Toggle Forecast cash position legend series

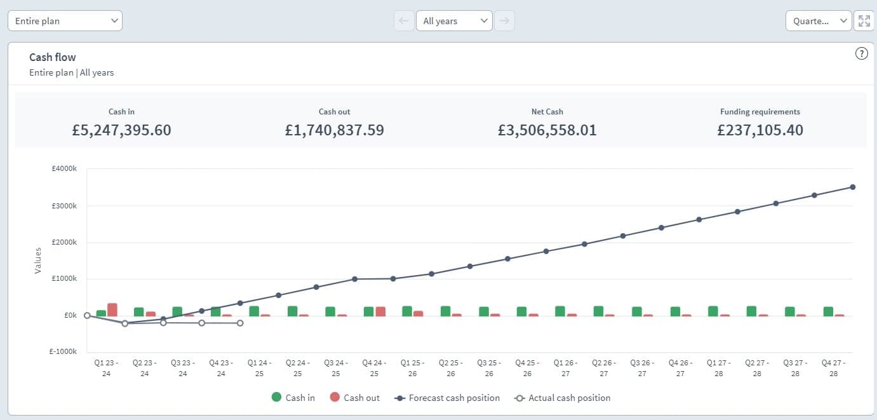(447, 398)
